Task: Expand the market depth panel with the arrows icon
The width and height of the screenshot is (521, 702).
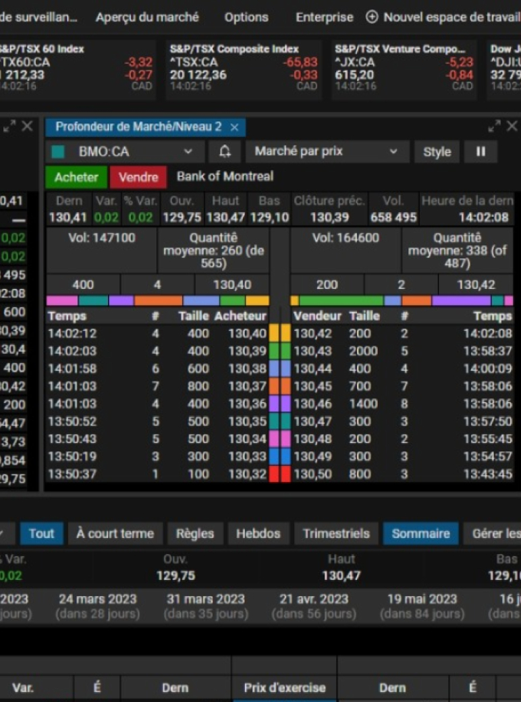Action: pos(495,126)
